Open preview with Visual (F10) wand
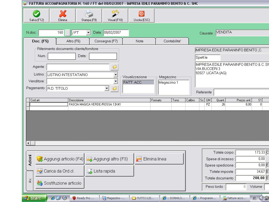This screenshot has height=202, width=269. pyautogui.click(x=115, y=16)
